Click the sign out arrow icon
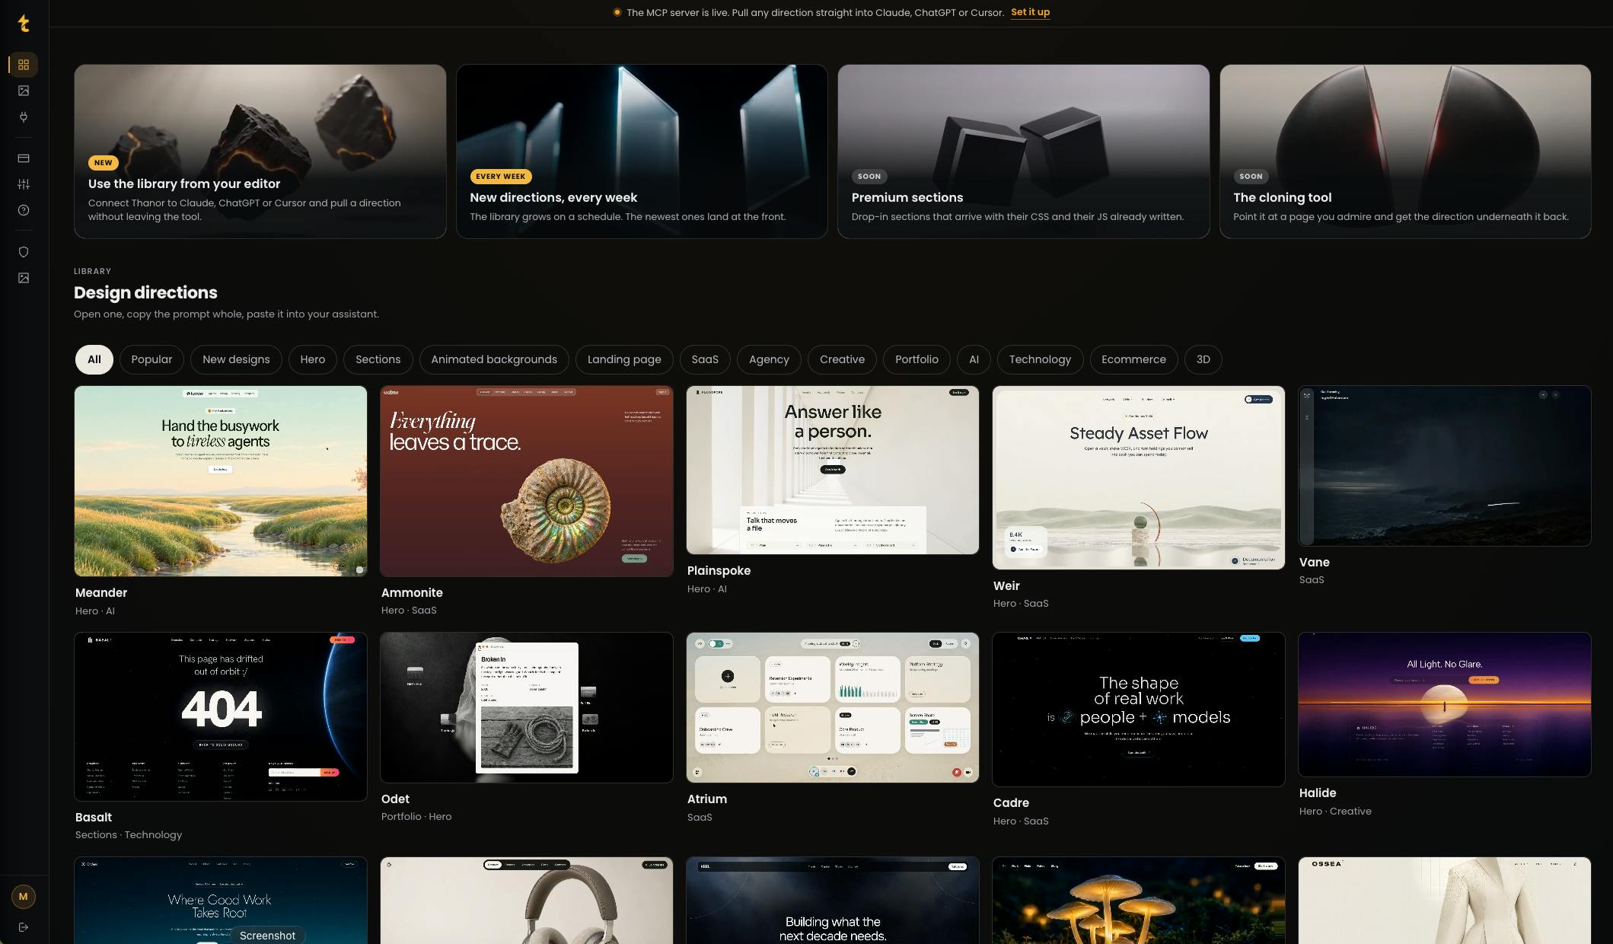The width and height of the screenshot is (1613, 944). pyautogui.click(x=24, y=927)
